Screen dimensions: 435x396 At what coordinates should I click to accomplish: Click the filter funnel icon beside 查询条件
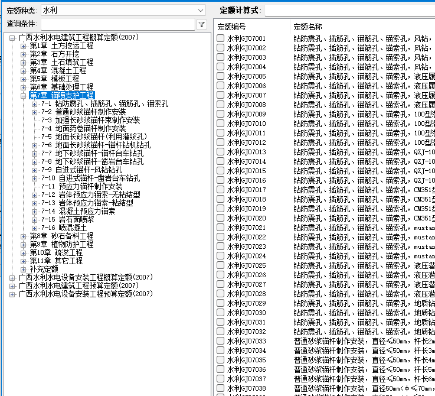[202, 24]
